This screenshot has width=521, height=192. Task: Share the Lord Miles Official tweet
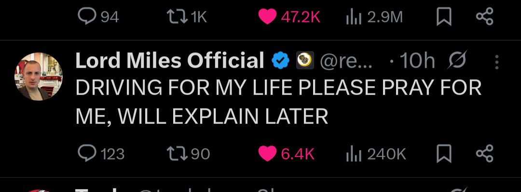485,154
